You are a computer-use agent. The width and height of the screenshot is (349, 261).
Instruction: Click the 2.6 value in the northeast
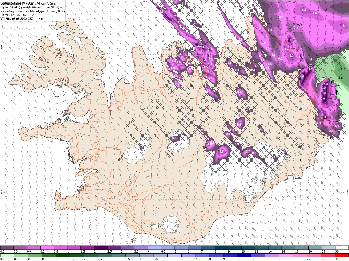tap(289, 40)
